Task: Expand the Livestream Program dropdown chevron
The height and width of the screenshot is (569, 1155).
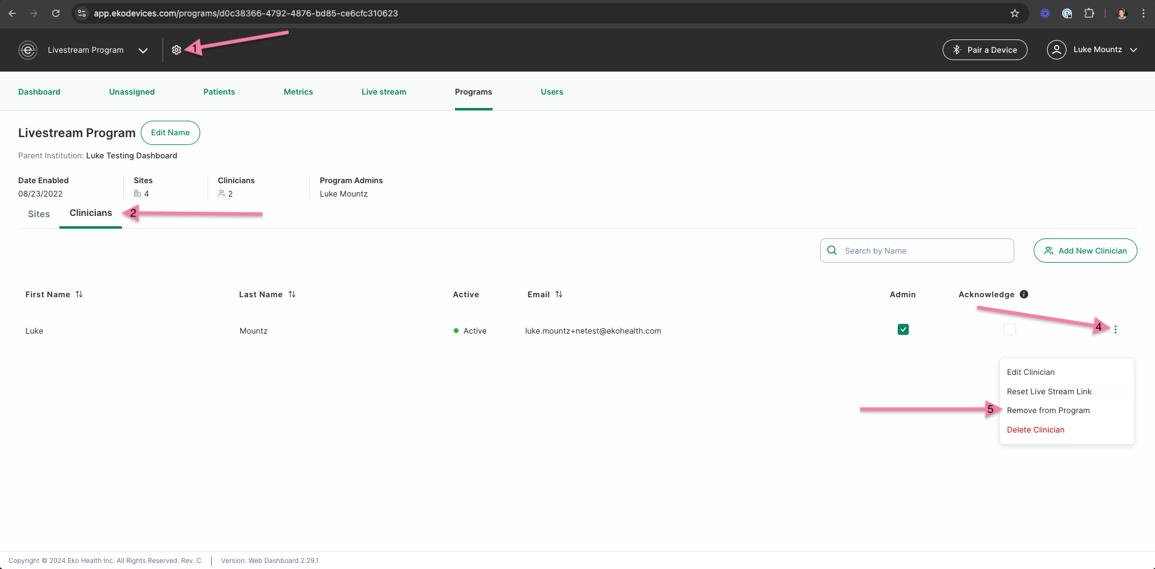Action: click(x=143, y=50)
